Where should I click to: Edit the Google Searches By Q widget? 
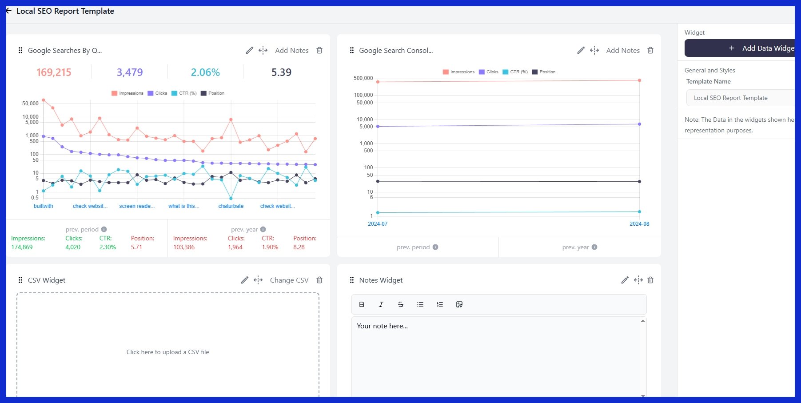249,50
